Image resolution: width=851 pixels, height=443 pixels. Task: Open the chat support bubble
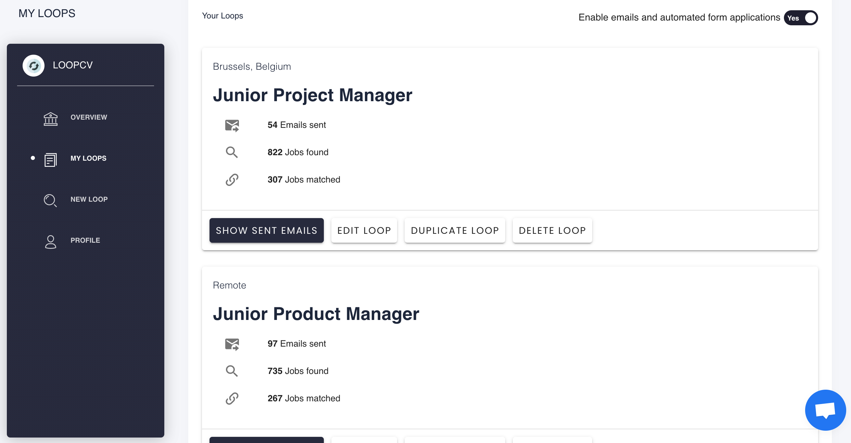point(825,410)
